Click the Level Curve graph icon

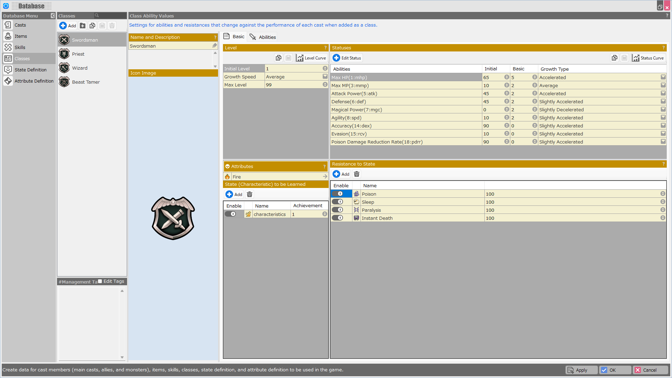point(300,58)
